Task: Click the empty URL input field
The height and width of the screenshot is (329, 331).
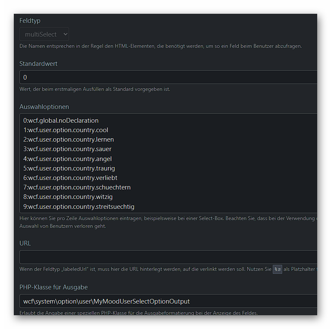Action: [168, 257]
